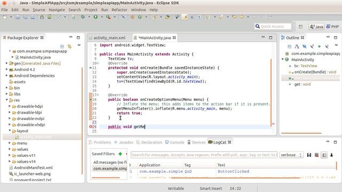Select onCreate(Bundle) in Outline
This screenshot has height=192, width=342.
tap(313, 72)
